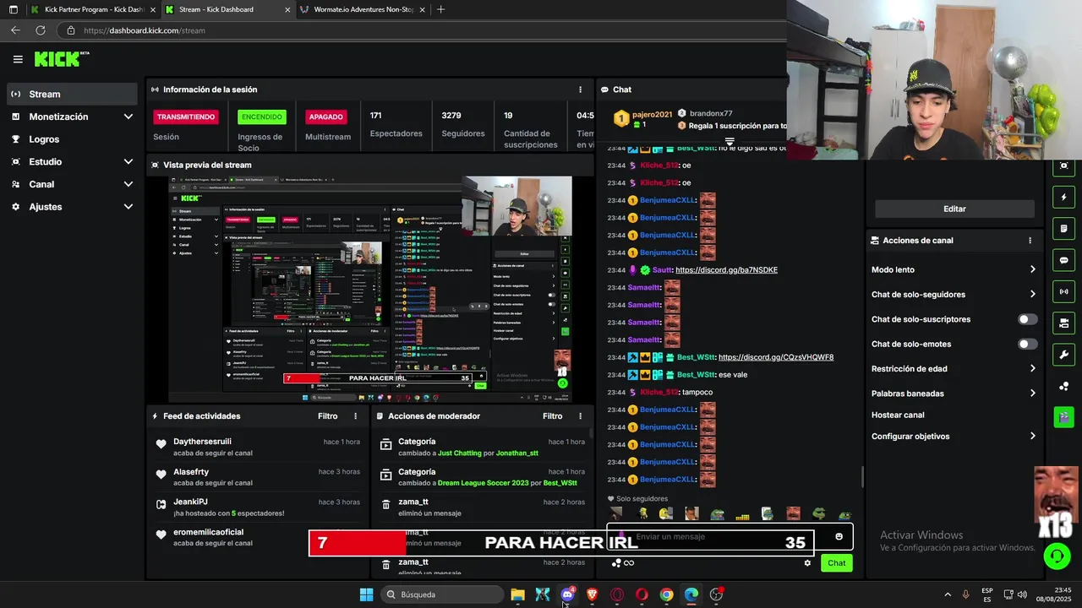Click the Daythersesruiii follow activity entry
This screenshot has width=1082, height=608.
(258, 448)
